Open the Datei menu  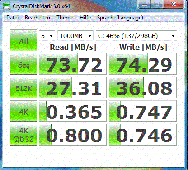click(13, 18)
